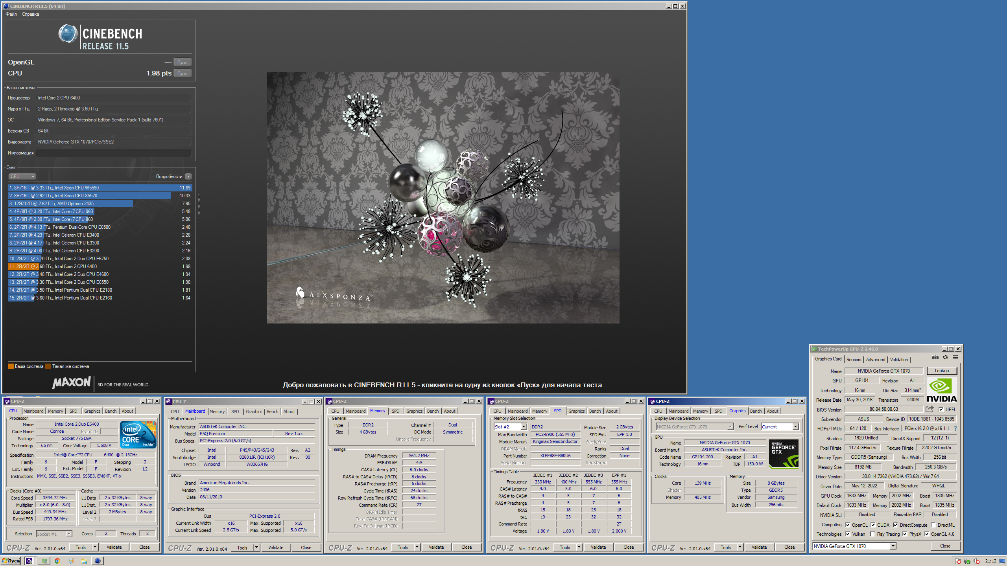
Task: Toggle the DirectCompute checkbox
Action: click(x=895, y=525)
